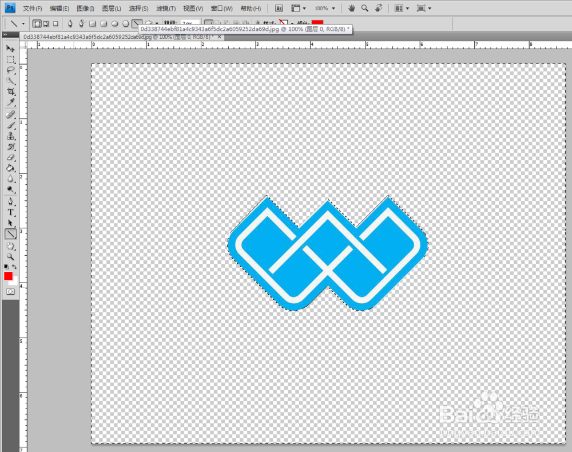This screenshot has width=572, height=452.
Task: Select the Dodge tool
Action: (x=10, y=189)
